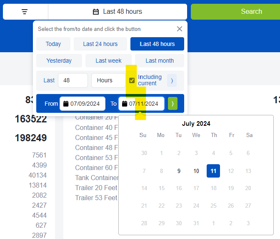Apply the From/To range with green arrow
This screenshot has height=239, width=280.
(172, 104)
